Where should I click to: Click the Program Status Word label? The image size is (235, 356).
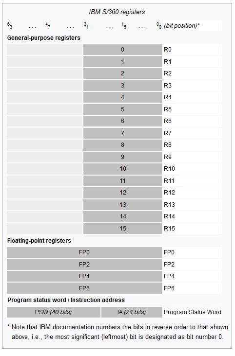pyautogui.click(x=193, y=312)
